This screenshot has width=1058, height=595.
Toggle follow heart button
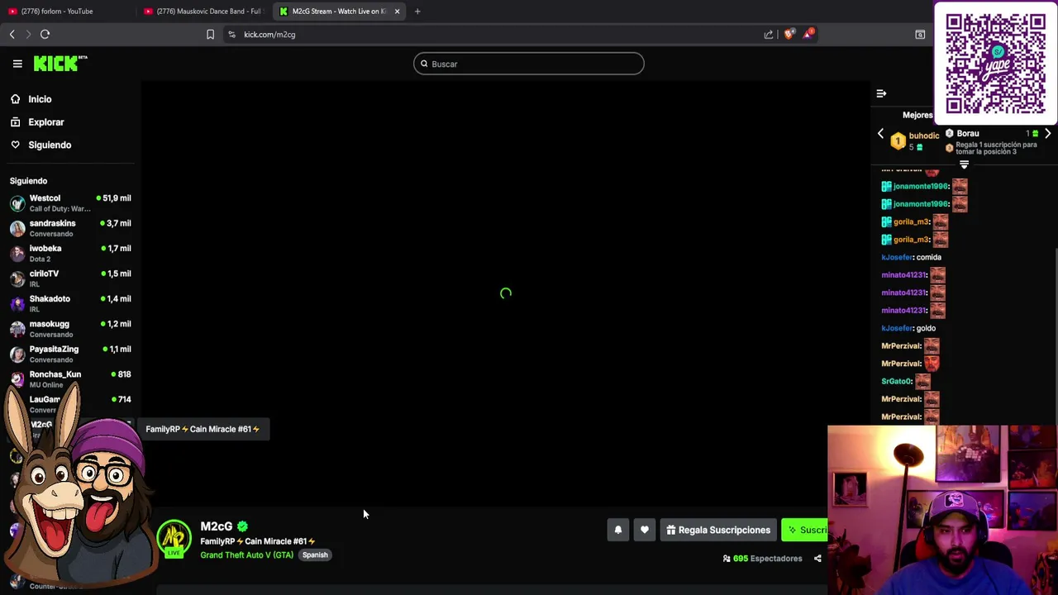pyautogui.click(x=645, y=530)
